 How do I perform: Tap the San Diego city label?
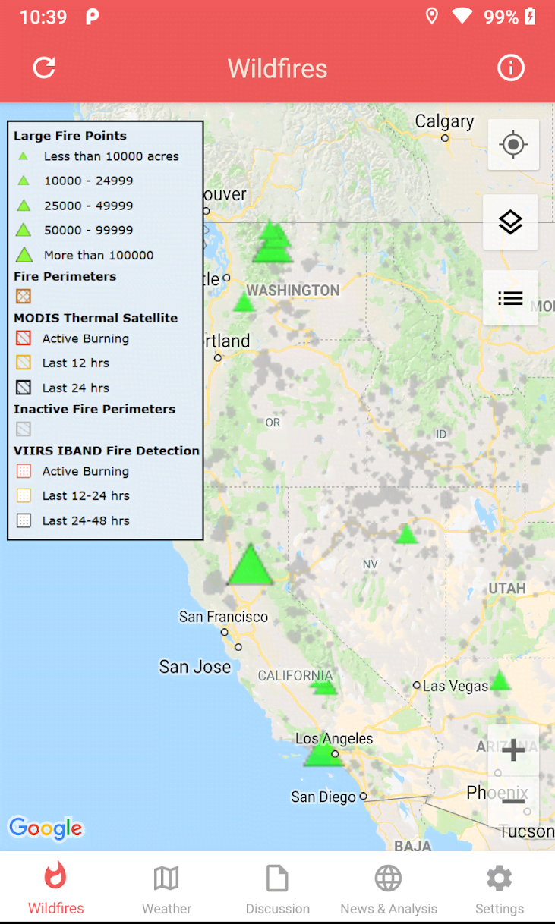click(323, 797)
